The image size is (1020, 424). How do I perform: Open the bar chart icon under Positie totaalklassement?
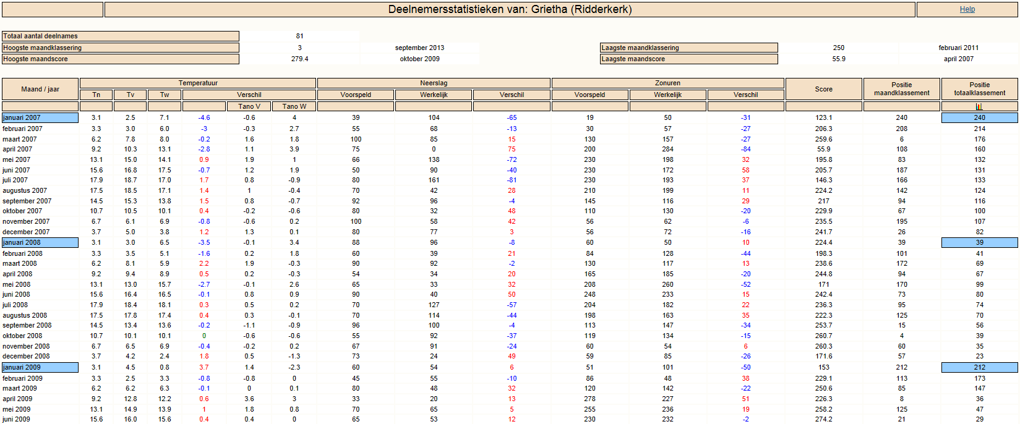click(x=979, y=106)
